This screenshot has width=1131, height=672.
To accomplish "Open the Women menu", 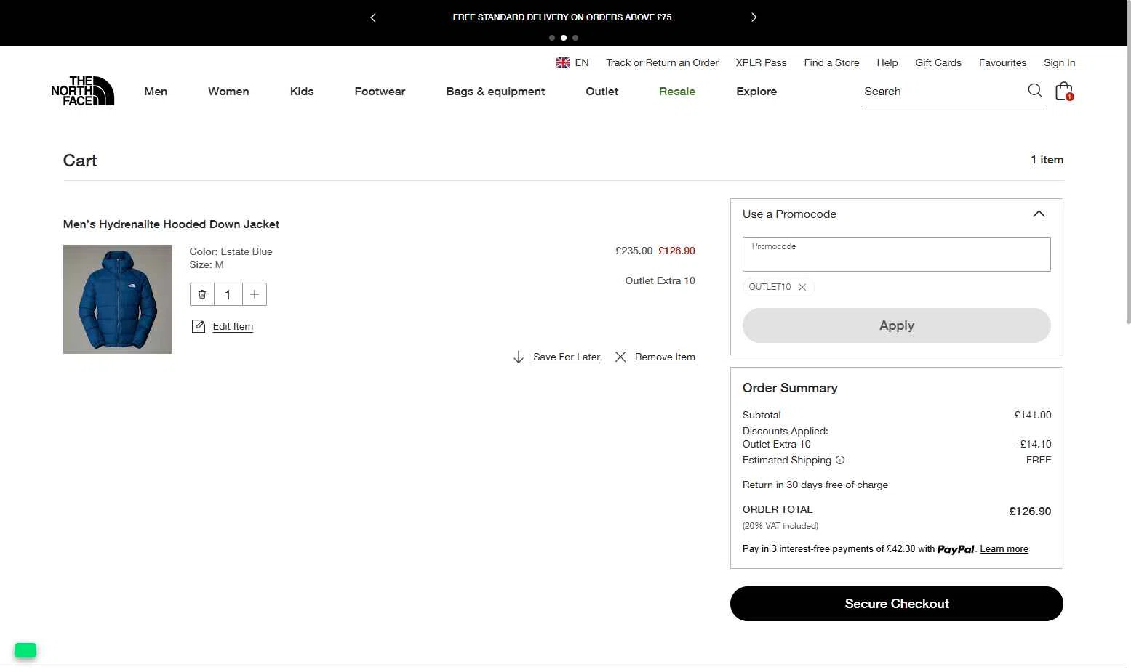I will 228,91.
